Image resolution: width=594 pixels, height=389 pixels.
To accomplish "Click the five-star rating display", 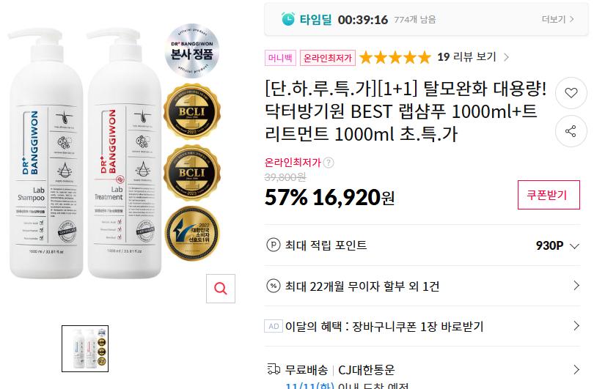I will [395, 58].
